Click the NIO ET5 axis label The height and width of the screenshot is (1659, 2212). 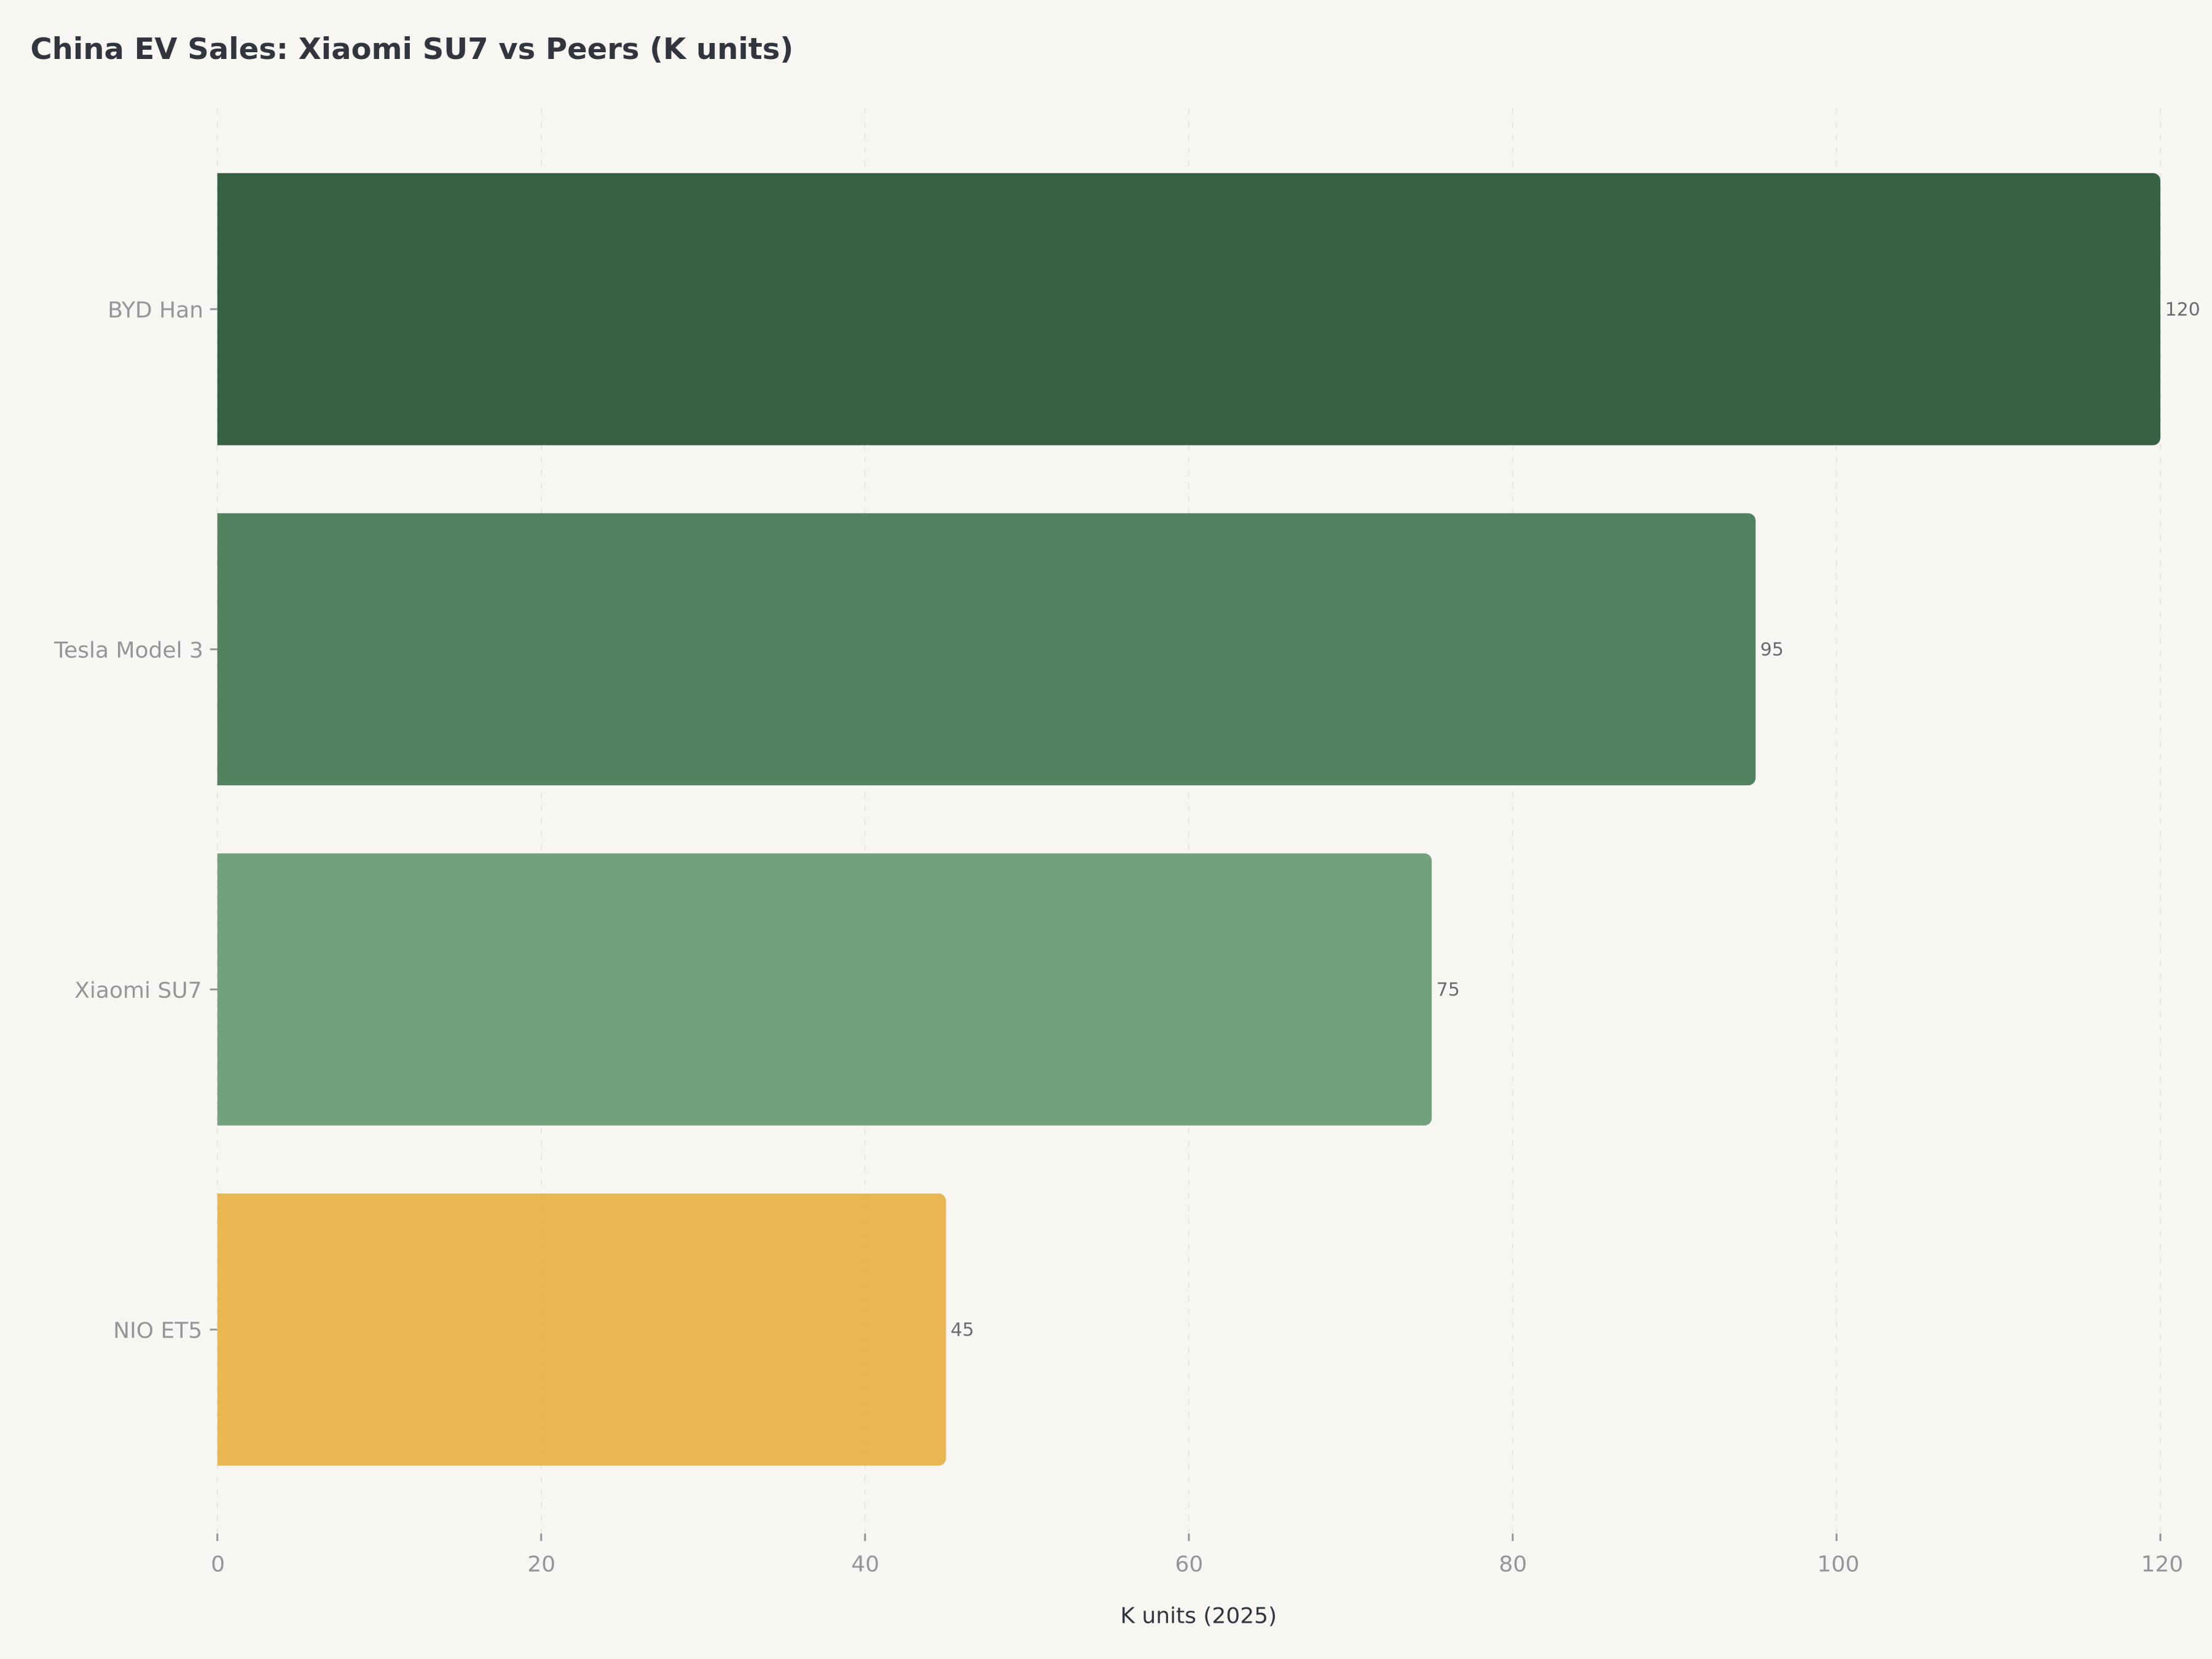(157, 1330)
